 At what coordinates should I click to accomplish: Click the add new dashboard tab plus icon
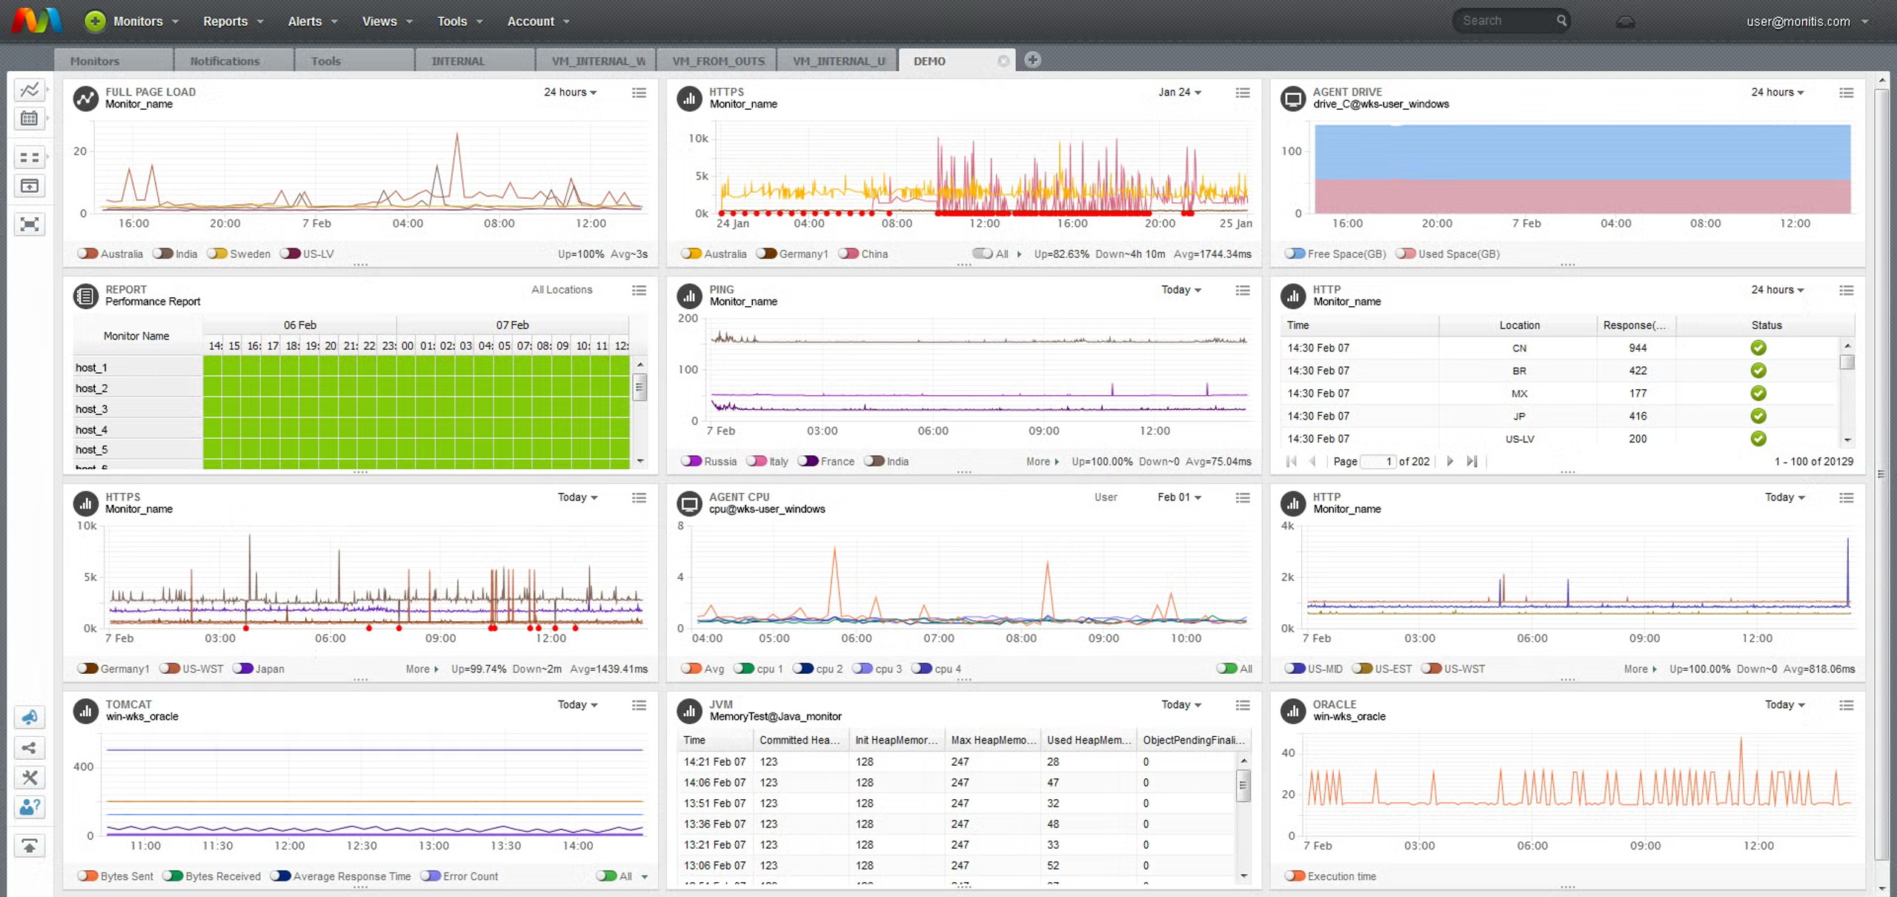(x=1032, y=60)
